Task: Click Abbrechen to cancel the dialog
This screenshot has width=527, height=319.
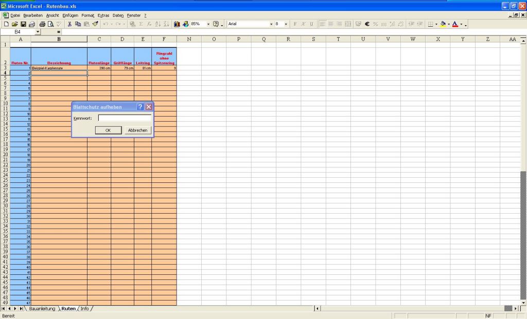Action: pyautogui.click(x=137, y=130)
